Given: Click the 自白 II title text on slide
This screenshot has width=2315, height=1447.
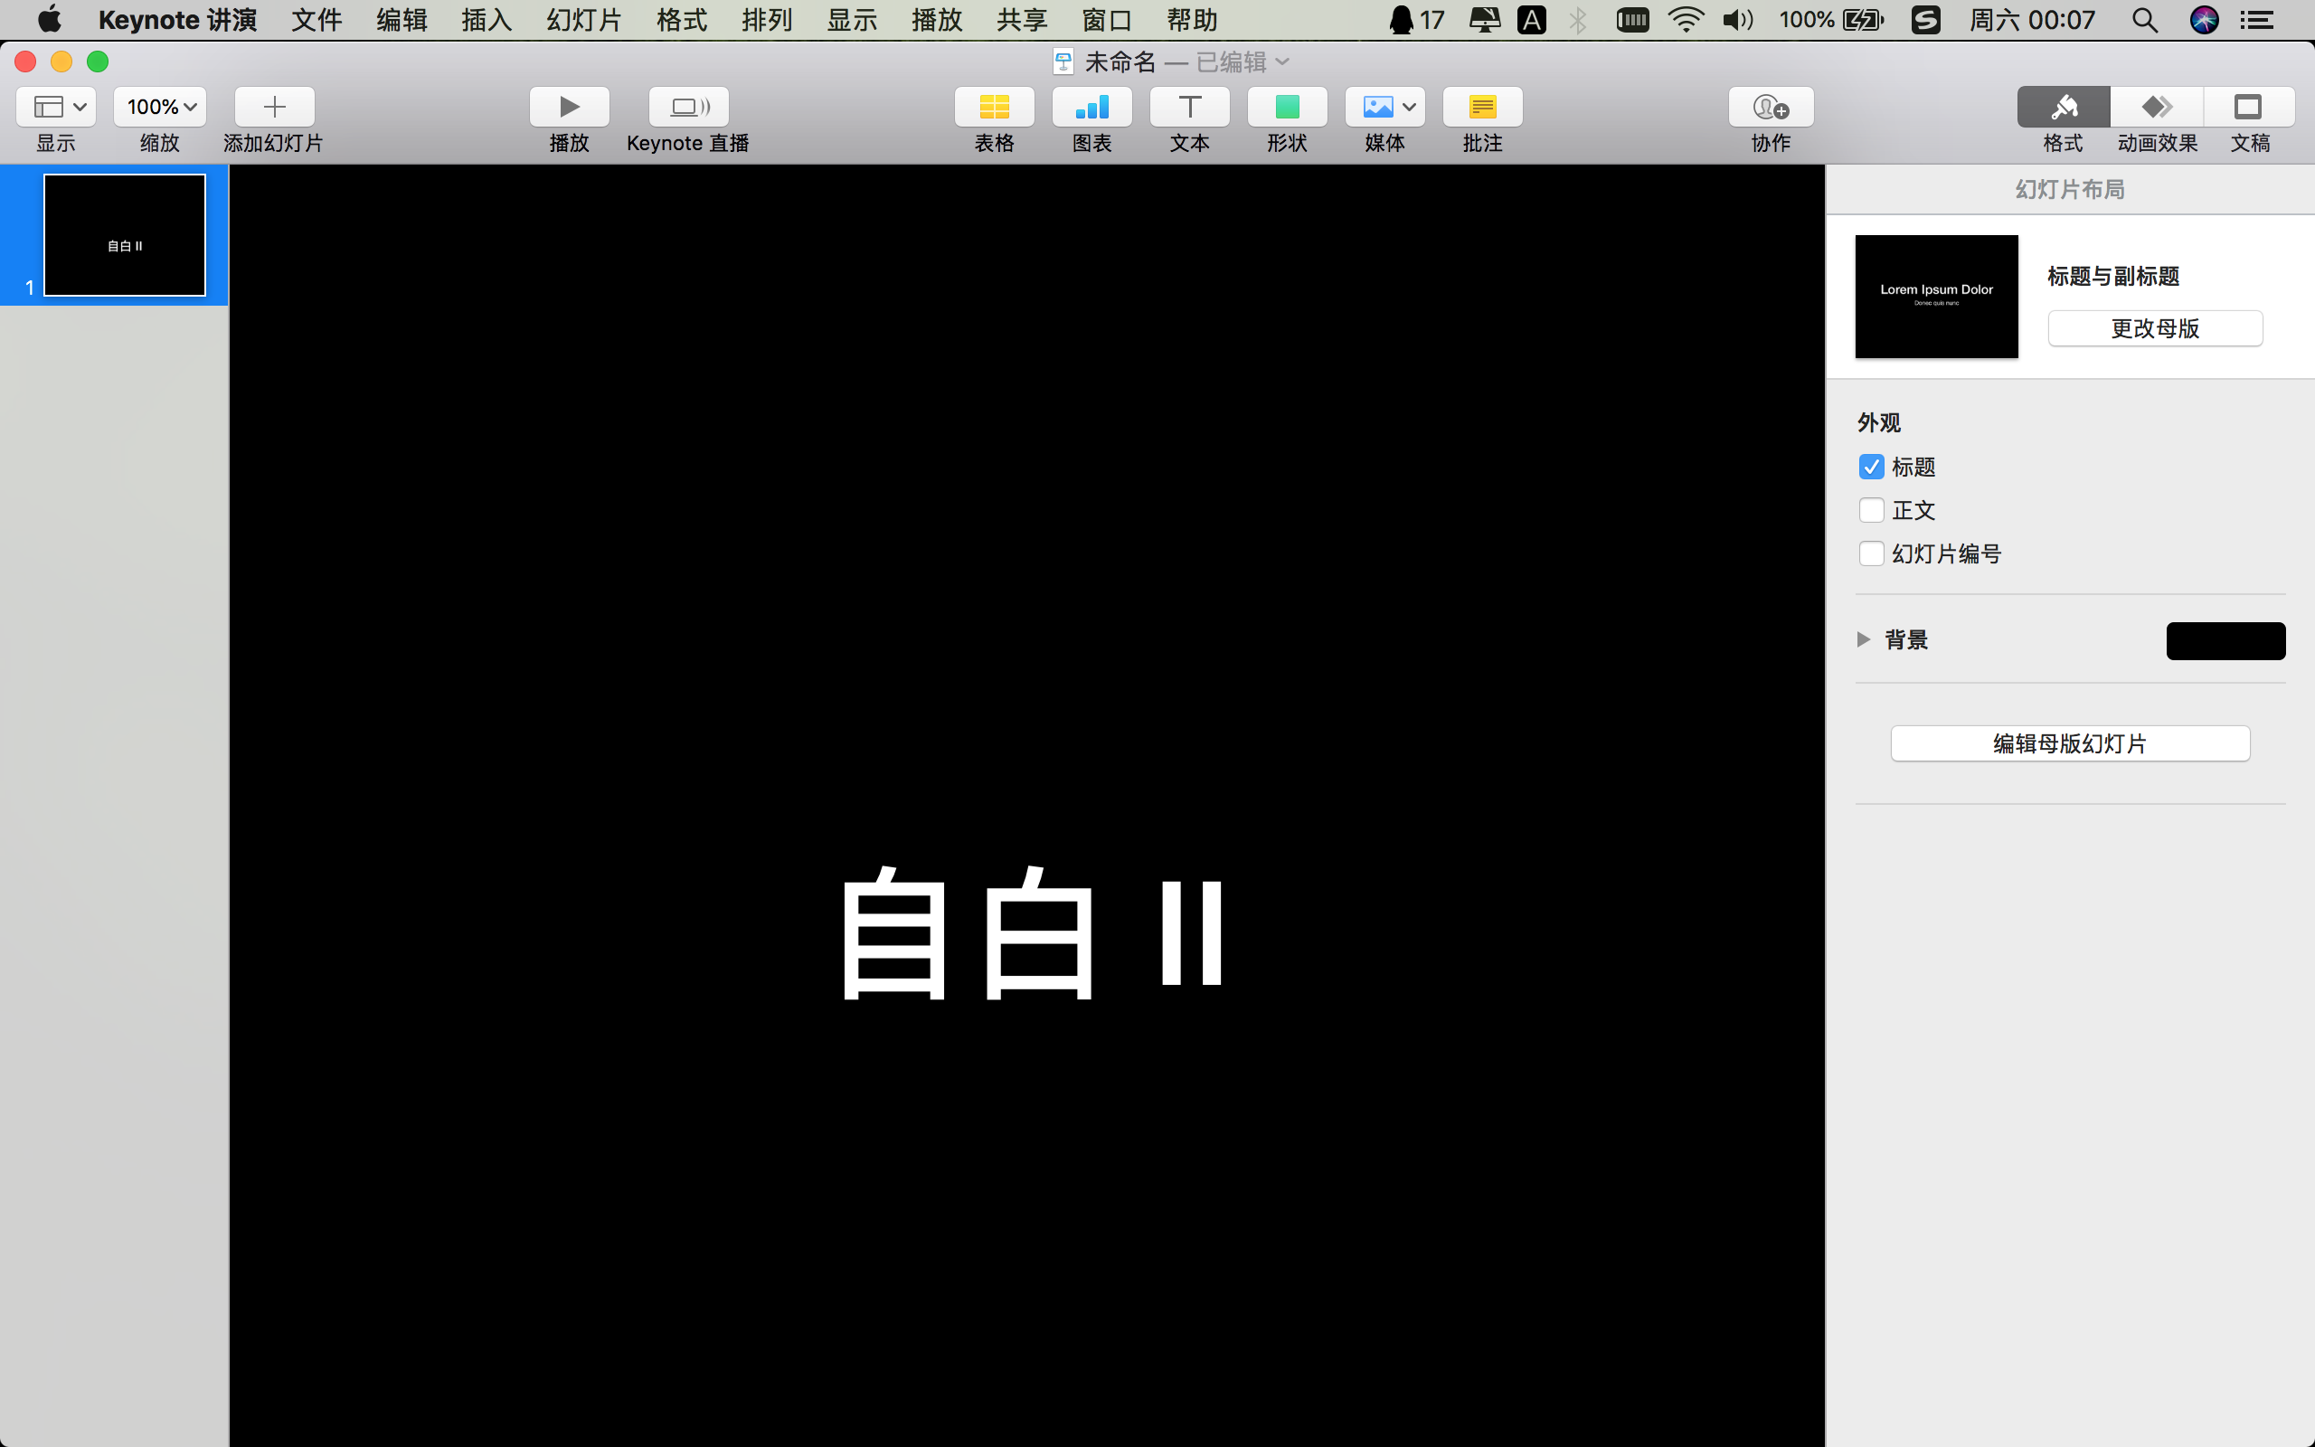Looking at the screenshot, I should [1031, 933].
